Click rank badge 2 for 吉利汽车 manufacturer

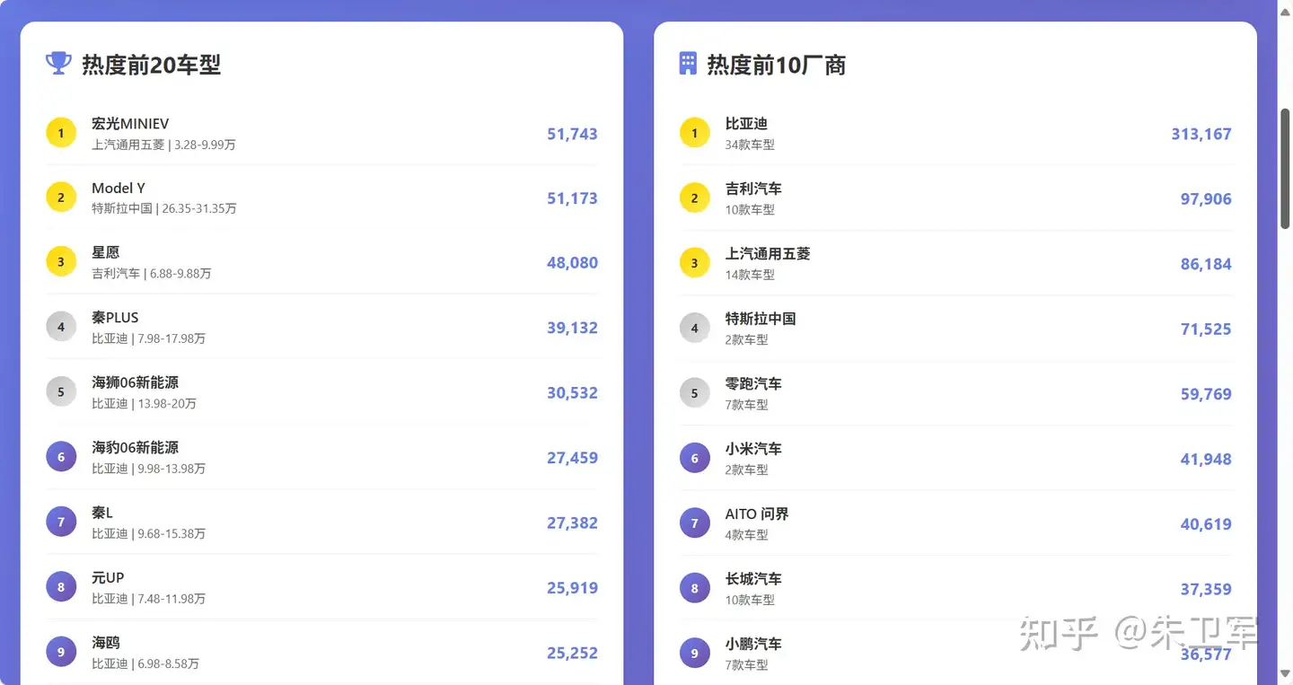(x=695, y=198)
